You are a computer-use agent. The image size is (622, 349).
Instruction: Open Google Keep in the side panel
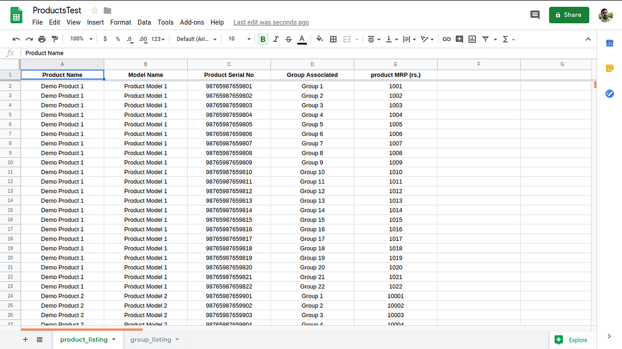click(610, 68)
